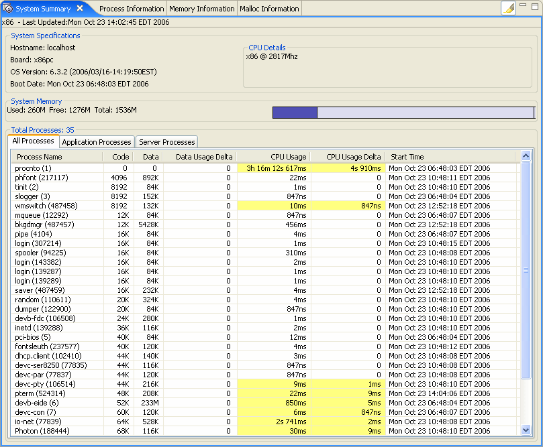
Task: Switch to the Server Processes tab
Action: [x=166, y=141]
